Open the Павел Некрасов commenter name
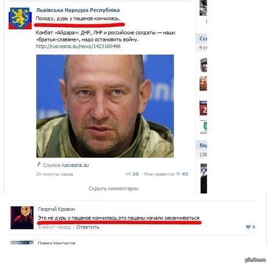268x265 pixels. point(56,243)
